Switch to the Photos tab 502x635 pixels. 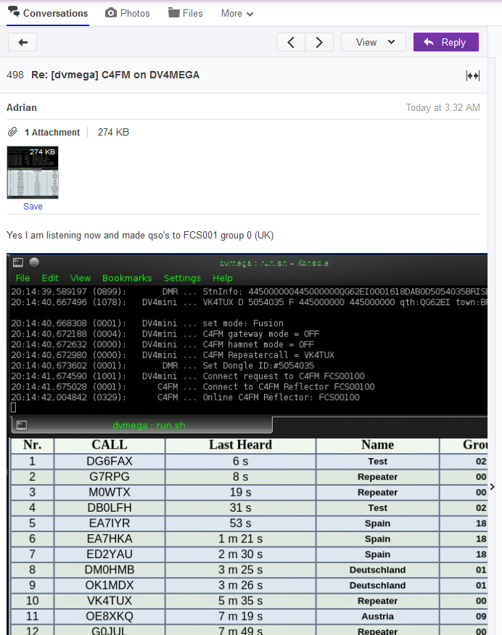(x=128, y=13)
